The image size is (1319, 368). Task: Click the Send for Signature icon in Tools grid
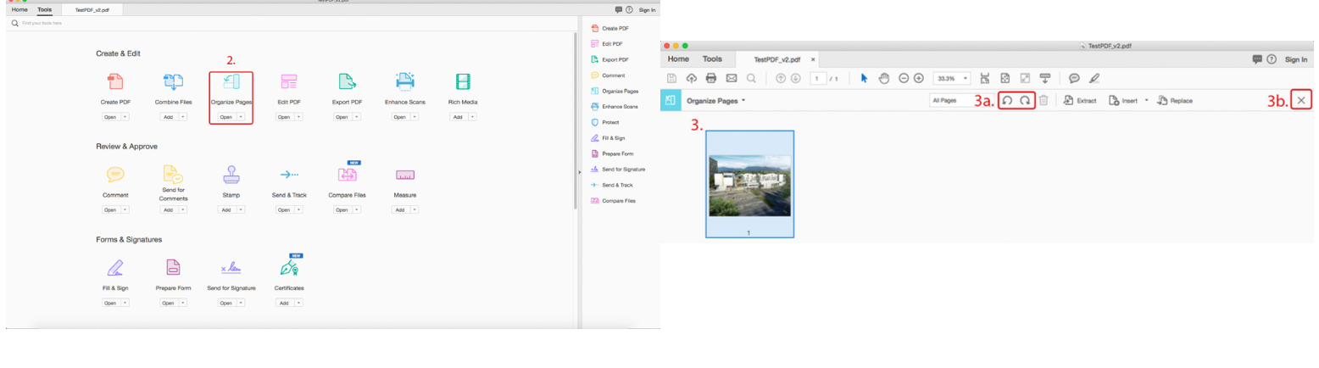point(231,268)
